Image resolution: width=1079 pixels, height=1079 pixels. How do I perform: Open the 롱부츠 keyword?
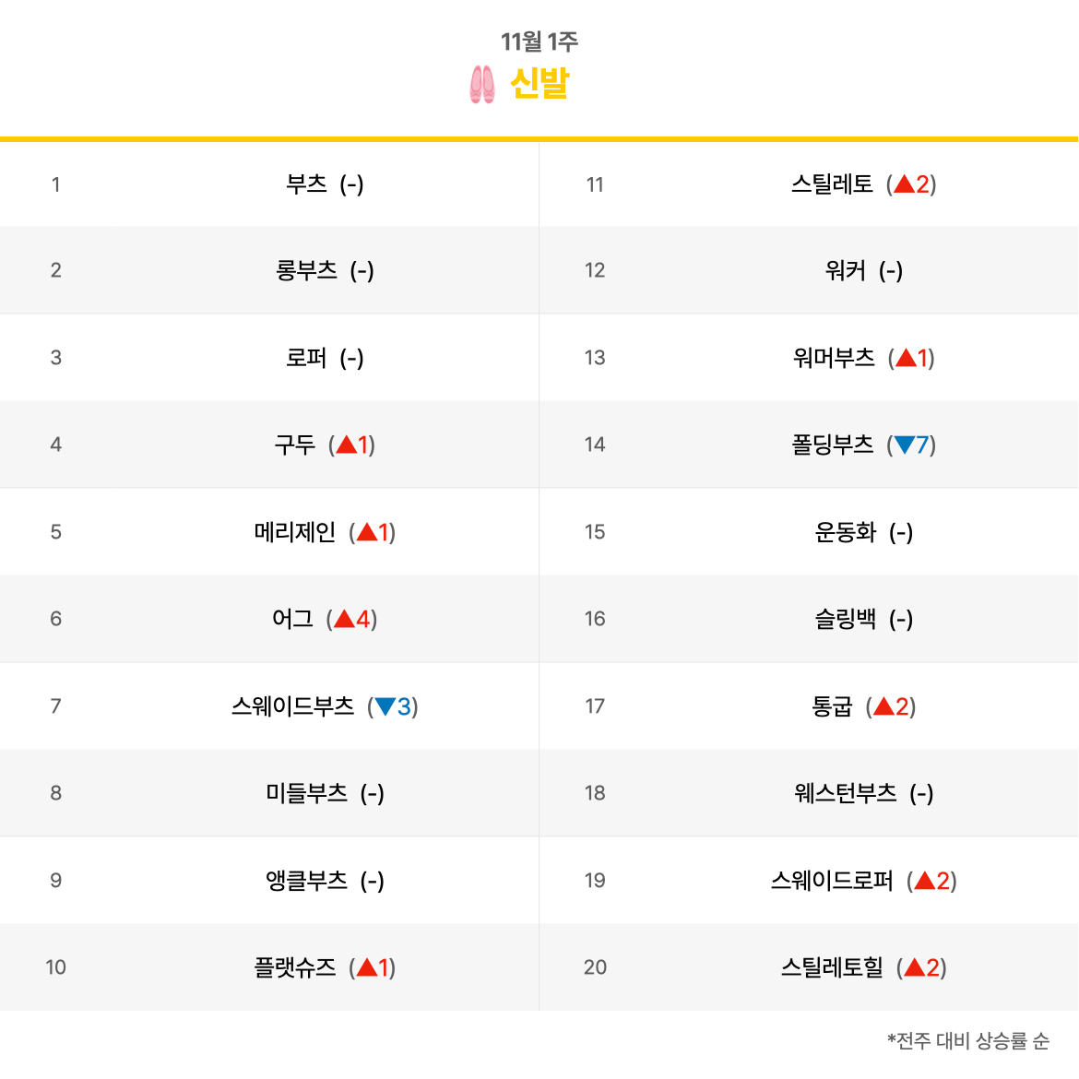pyautogui.click(x=307, y=269)
